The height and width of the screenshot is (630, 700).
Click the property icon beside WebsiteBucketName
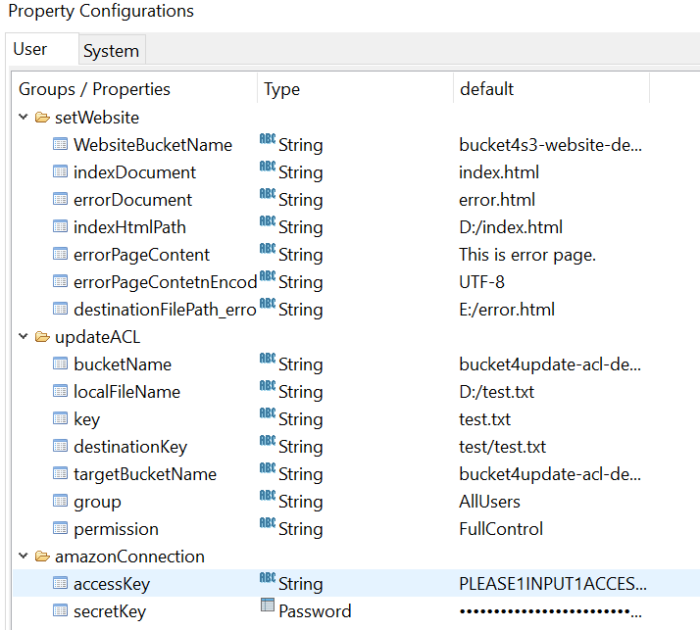[x=61, y=145]
